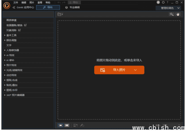Switch to single-image view mode
This screenshot has width=186, height=131.
[61, 125]
